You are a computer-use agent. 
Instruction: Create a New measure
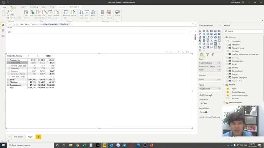click(102, 14)
